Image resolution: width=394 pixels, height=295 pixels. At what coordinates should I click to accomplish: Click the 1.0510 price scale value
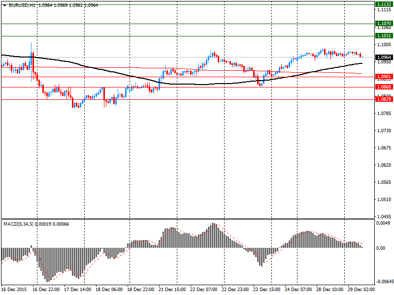click(384, 200)
